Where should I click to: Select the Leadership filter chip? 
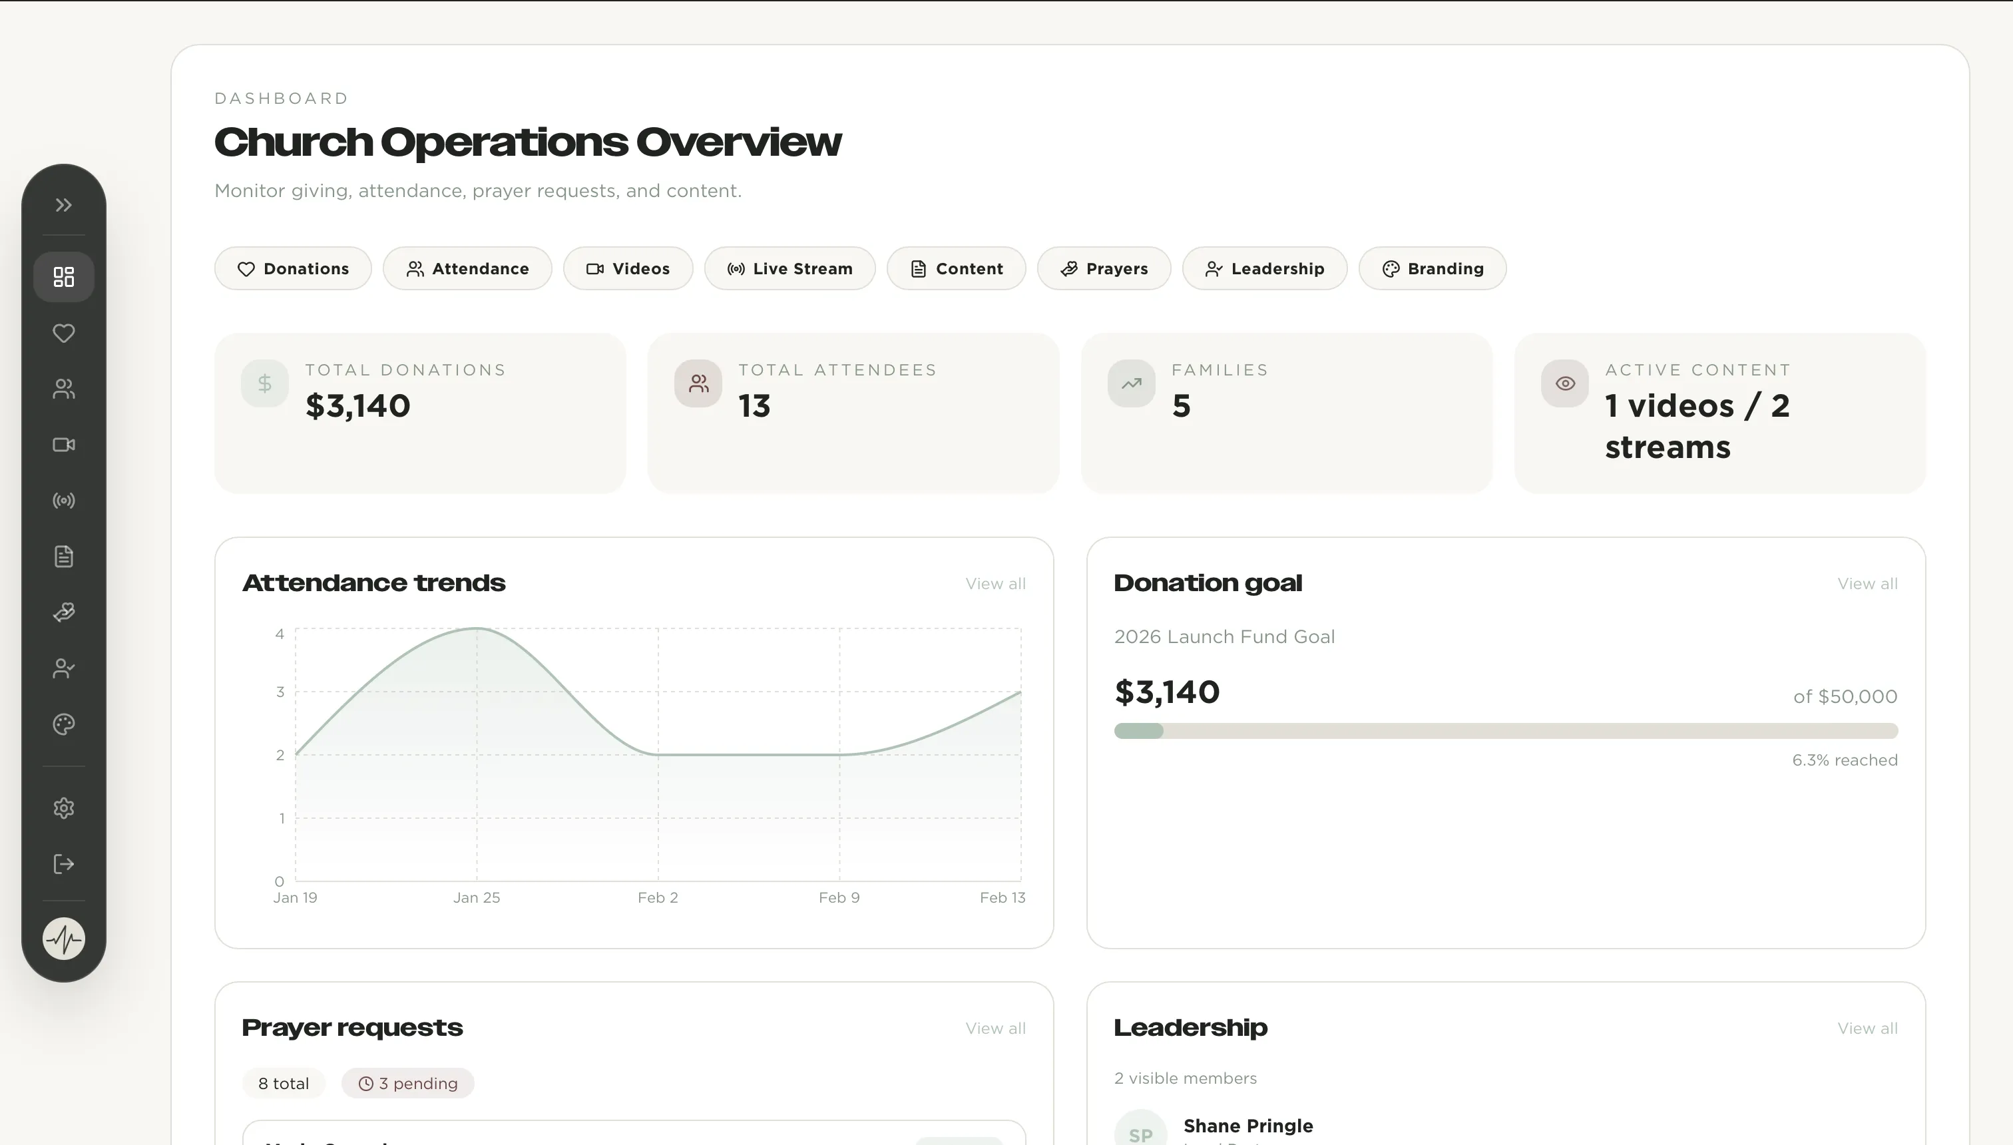(x=1264, y=268)
